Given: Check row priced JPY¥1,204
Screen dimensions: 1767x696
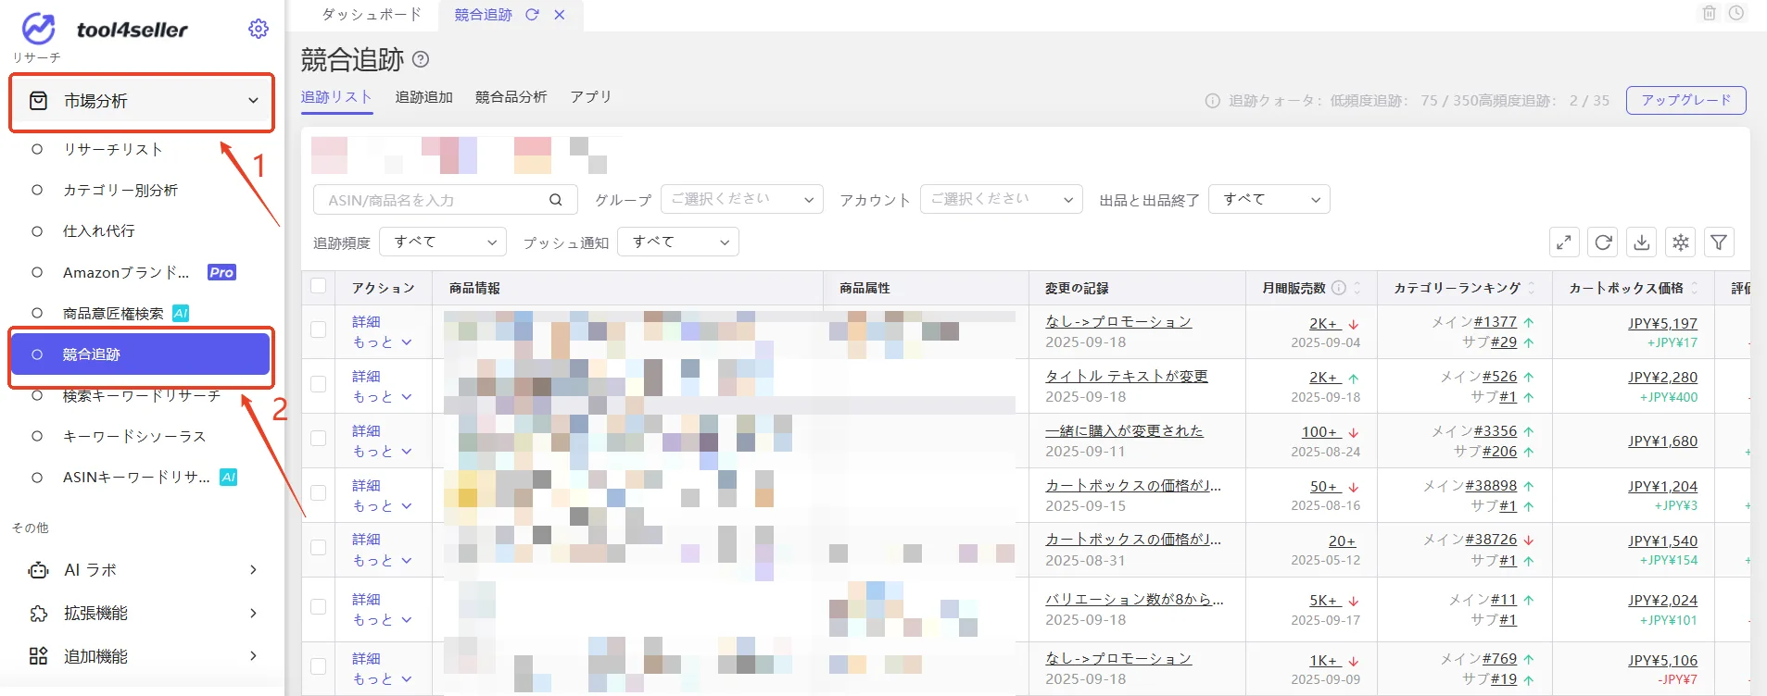Looking at the screenshot, I should tap(319, 493).
